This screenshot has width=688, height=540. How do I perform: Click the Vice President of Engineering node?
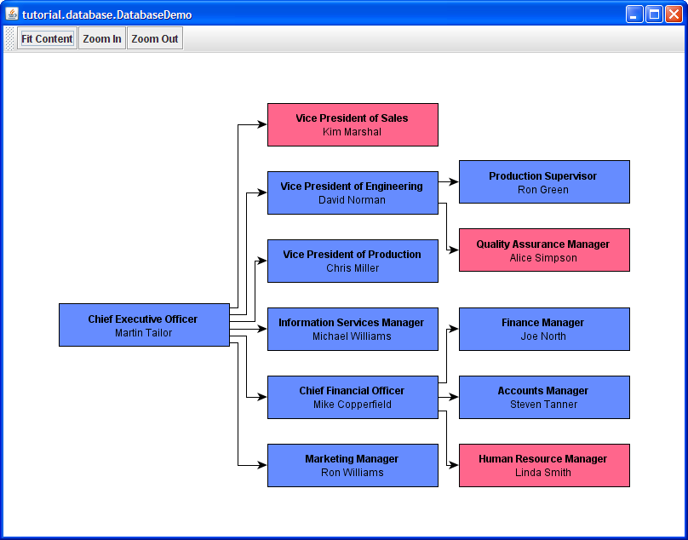353,193
